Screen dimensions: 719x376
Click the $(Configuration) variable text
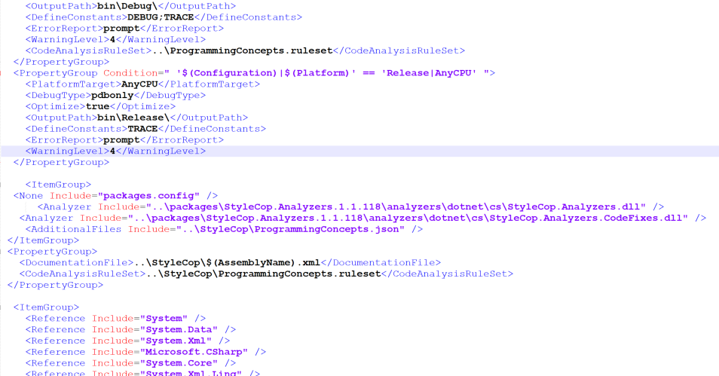click(x=229, y=73)
